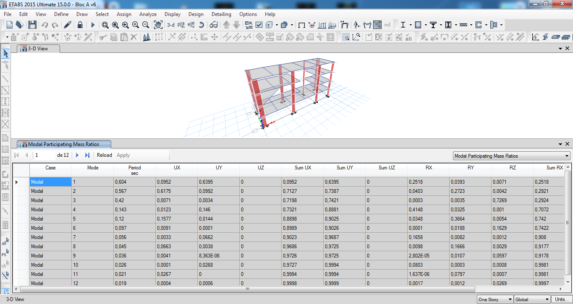The image size is (573, 304).
Task: Open the Analyze menu
Action: tap(148, 14)
